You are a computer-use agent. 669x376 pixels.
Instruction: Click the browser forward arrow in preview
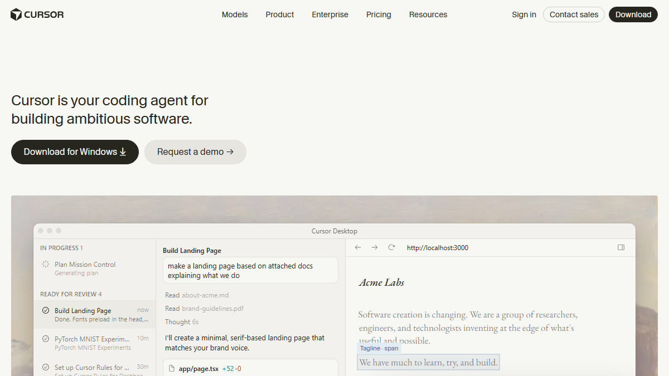coord(375,247)
